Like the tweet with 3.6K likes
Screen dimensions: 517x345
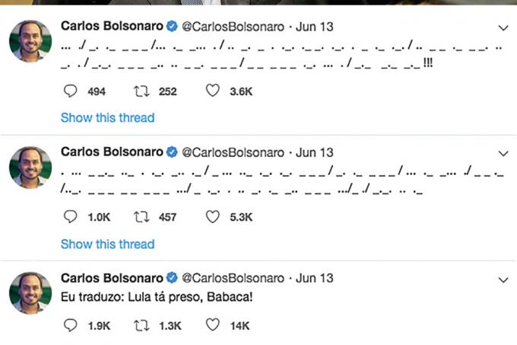tap(214, 91)
